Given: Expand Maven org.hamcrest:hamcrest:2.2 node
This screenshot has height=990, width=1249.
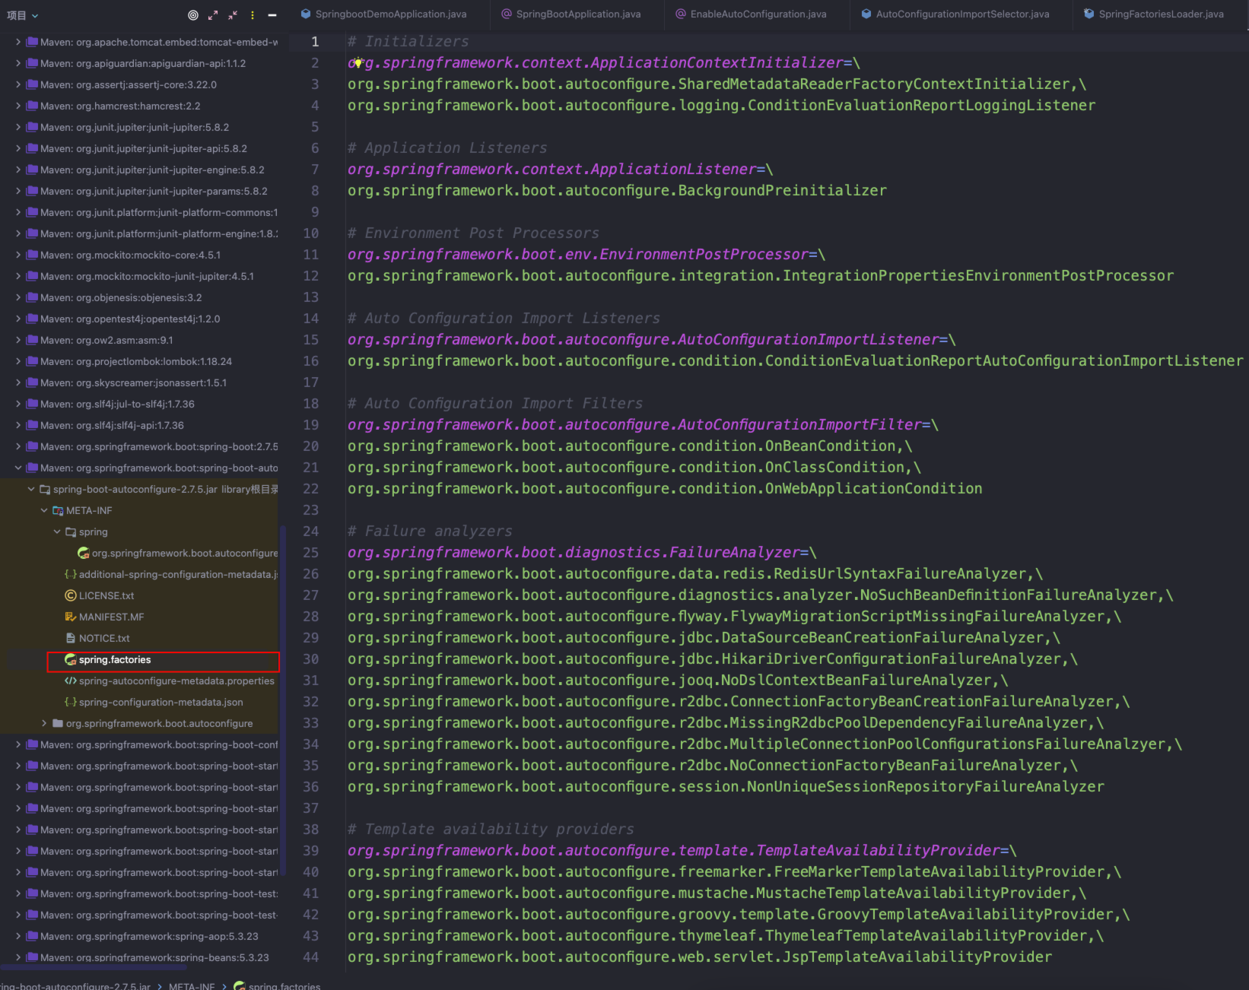Looking at the screenshot, I should coord(18,106).
